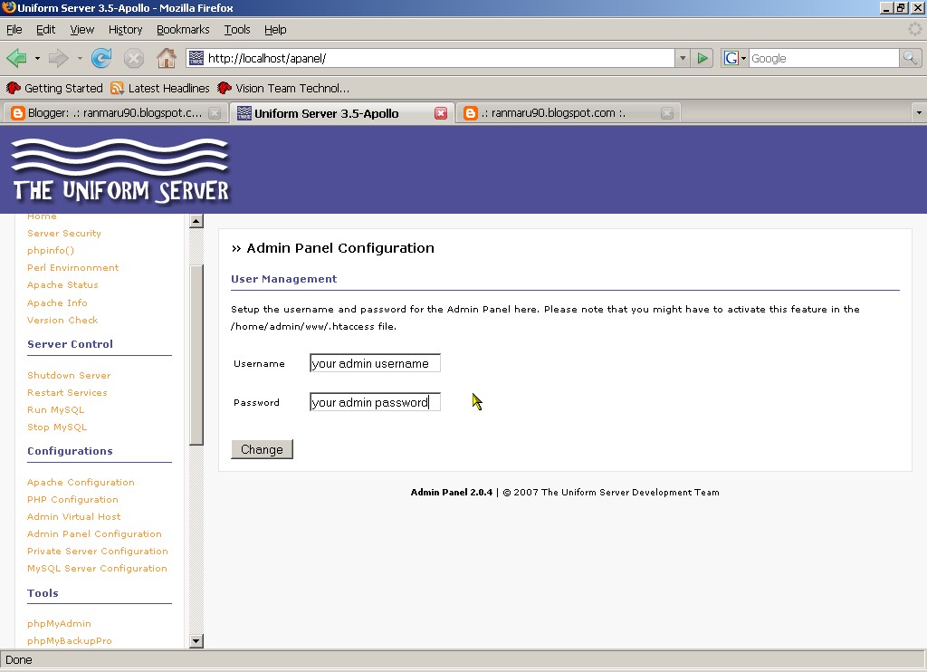Click the search magnifier icon
This screenshot has width=927, height=672.
(910, 58)
